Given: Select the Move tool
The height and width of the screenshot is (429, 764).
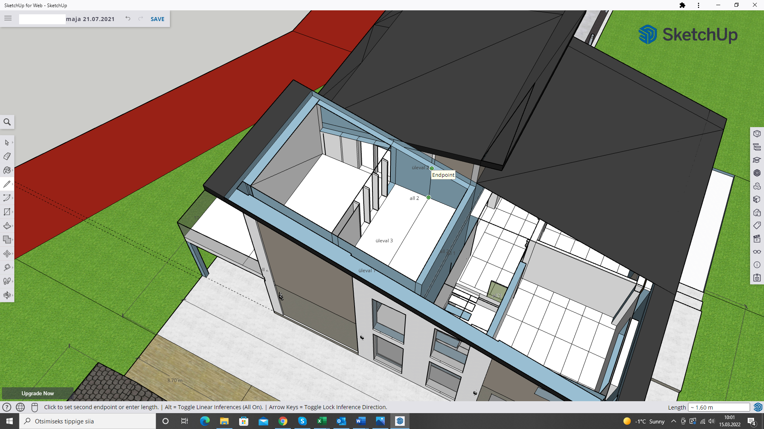Looking at the screenshot, I should click(7, 254).
